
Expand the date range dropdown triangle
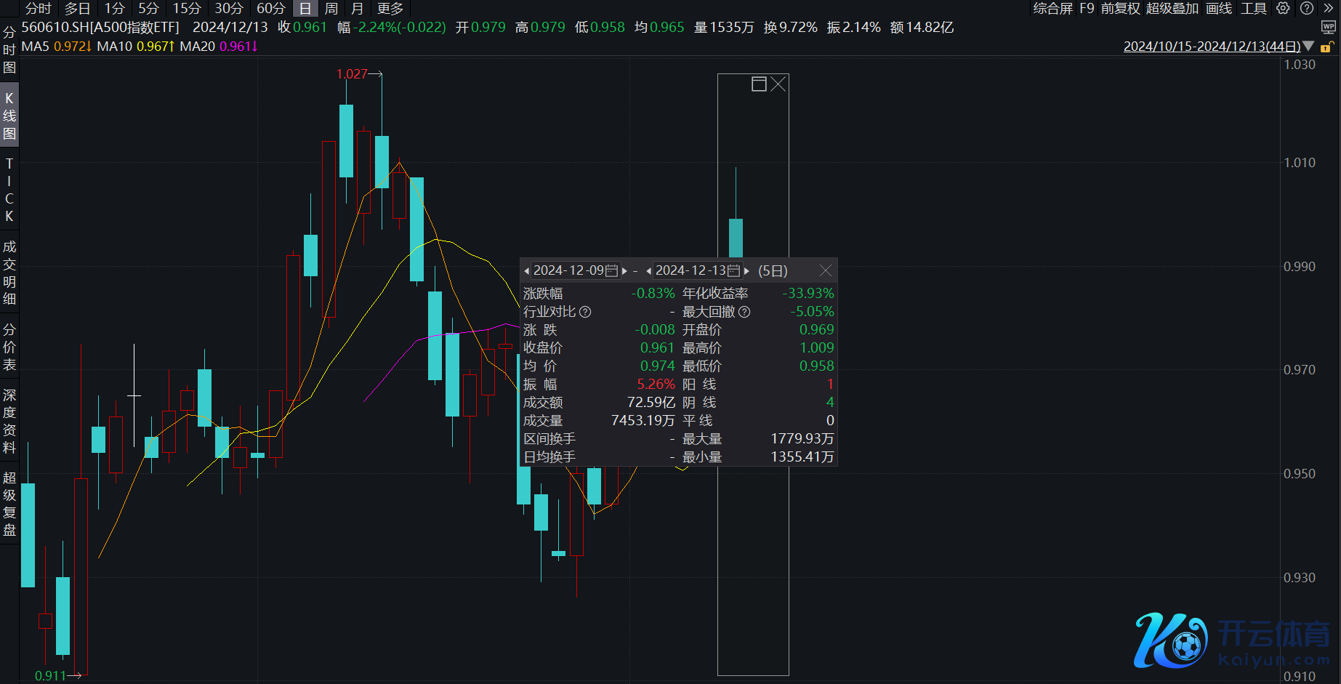tap(1309, 47)
